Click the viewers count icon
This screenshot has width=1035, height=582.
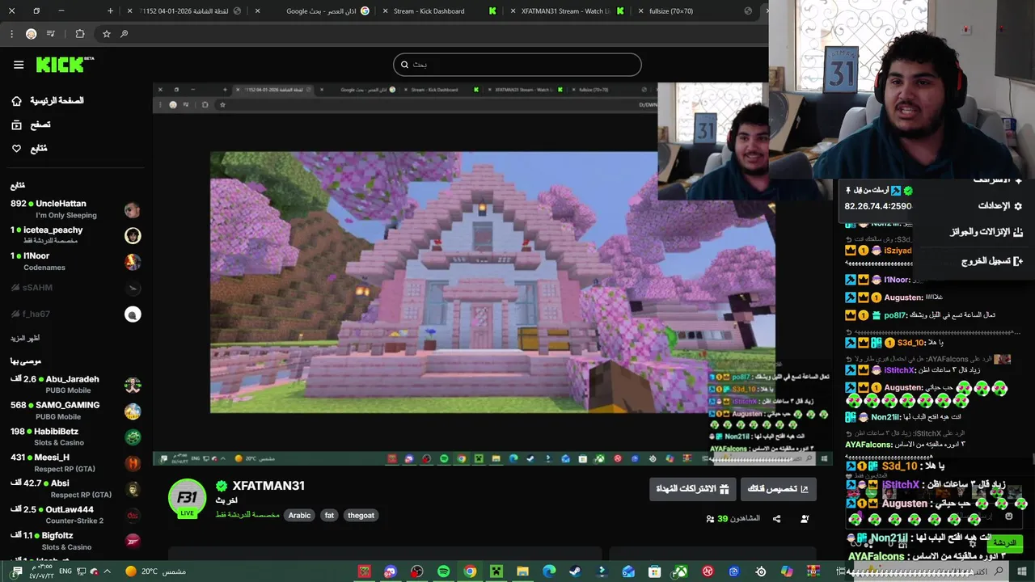710,519
